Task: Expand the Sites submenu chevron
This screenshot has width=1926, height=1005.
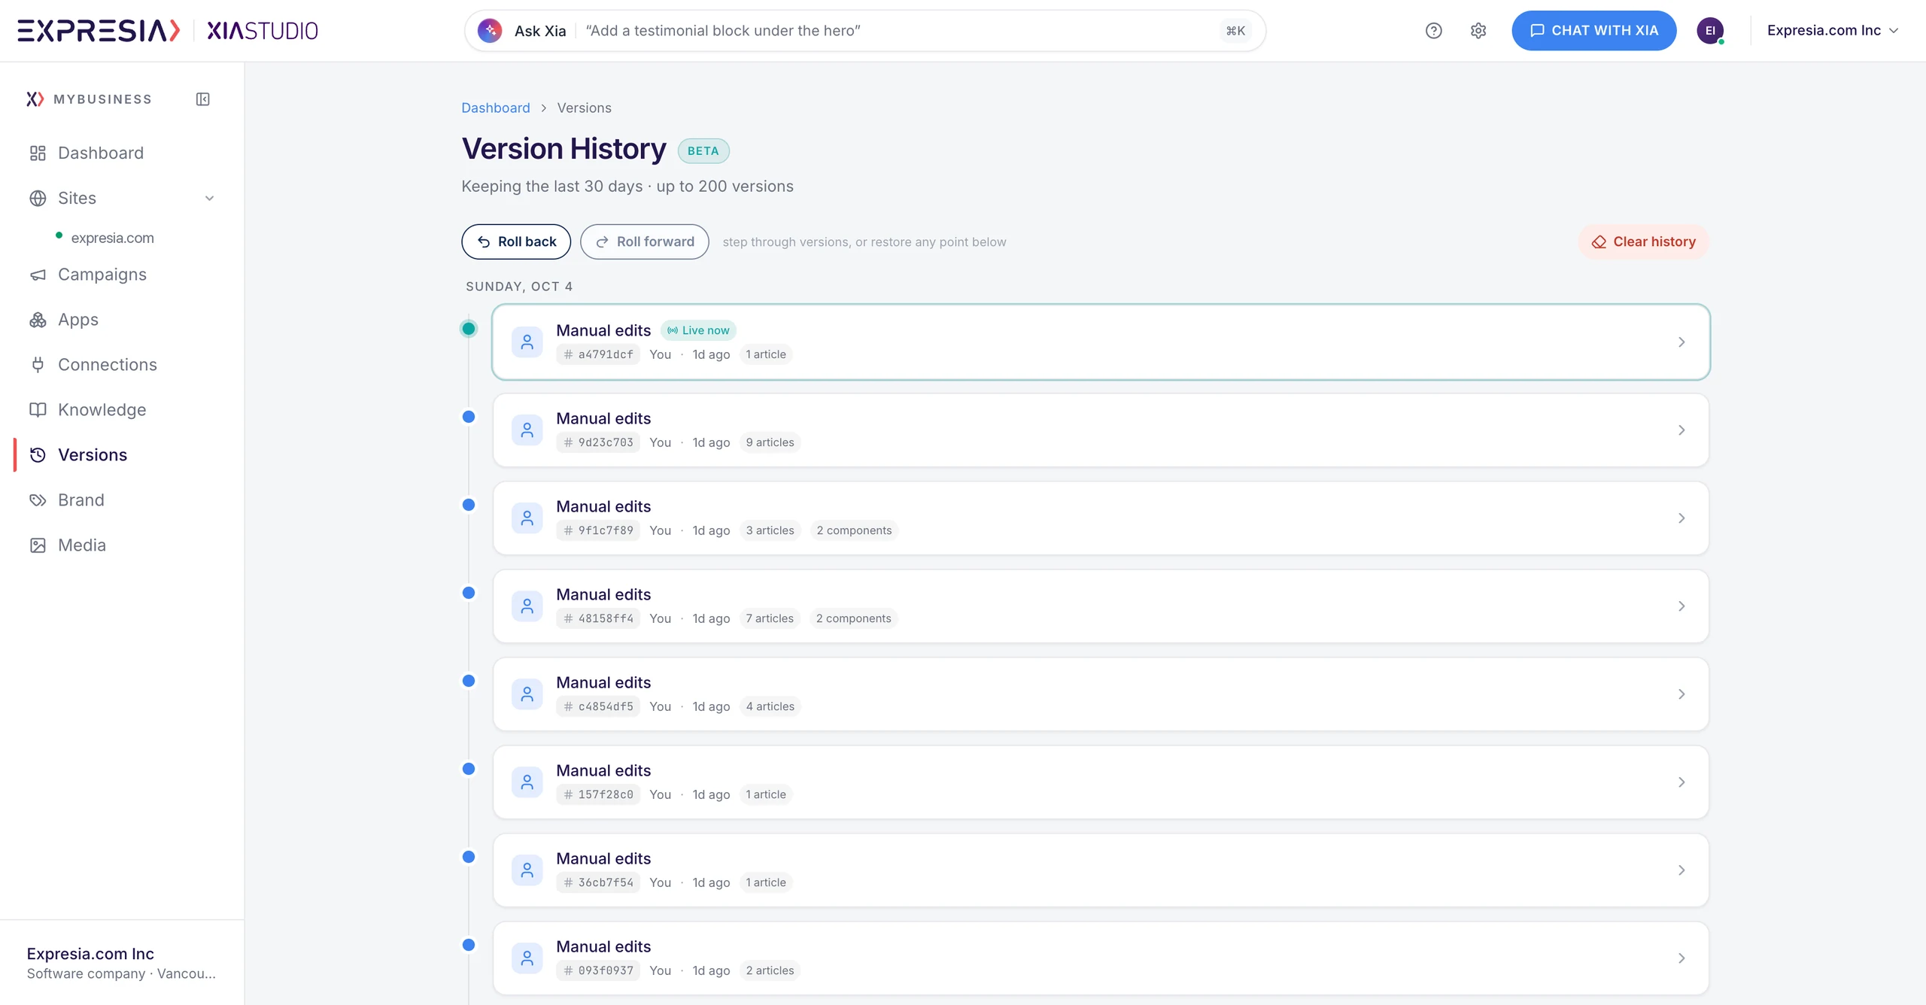Action: [210, 199]
